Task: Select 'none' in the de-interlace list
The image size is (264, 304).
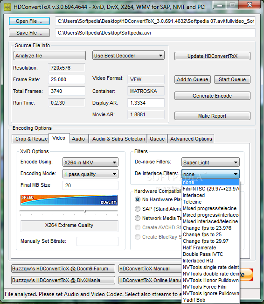Action: (x=211, y=182)
